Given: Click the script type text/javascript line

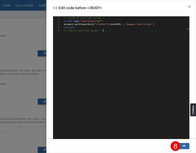Looking at the screenshot, I should pos(83,21).
